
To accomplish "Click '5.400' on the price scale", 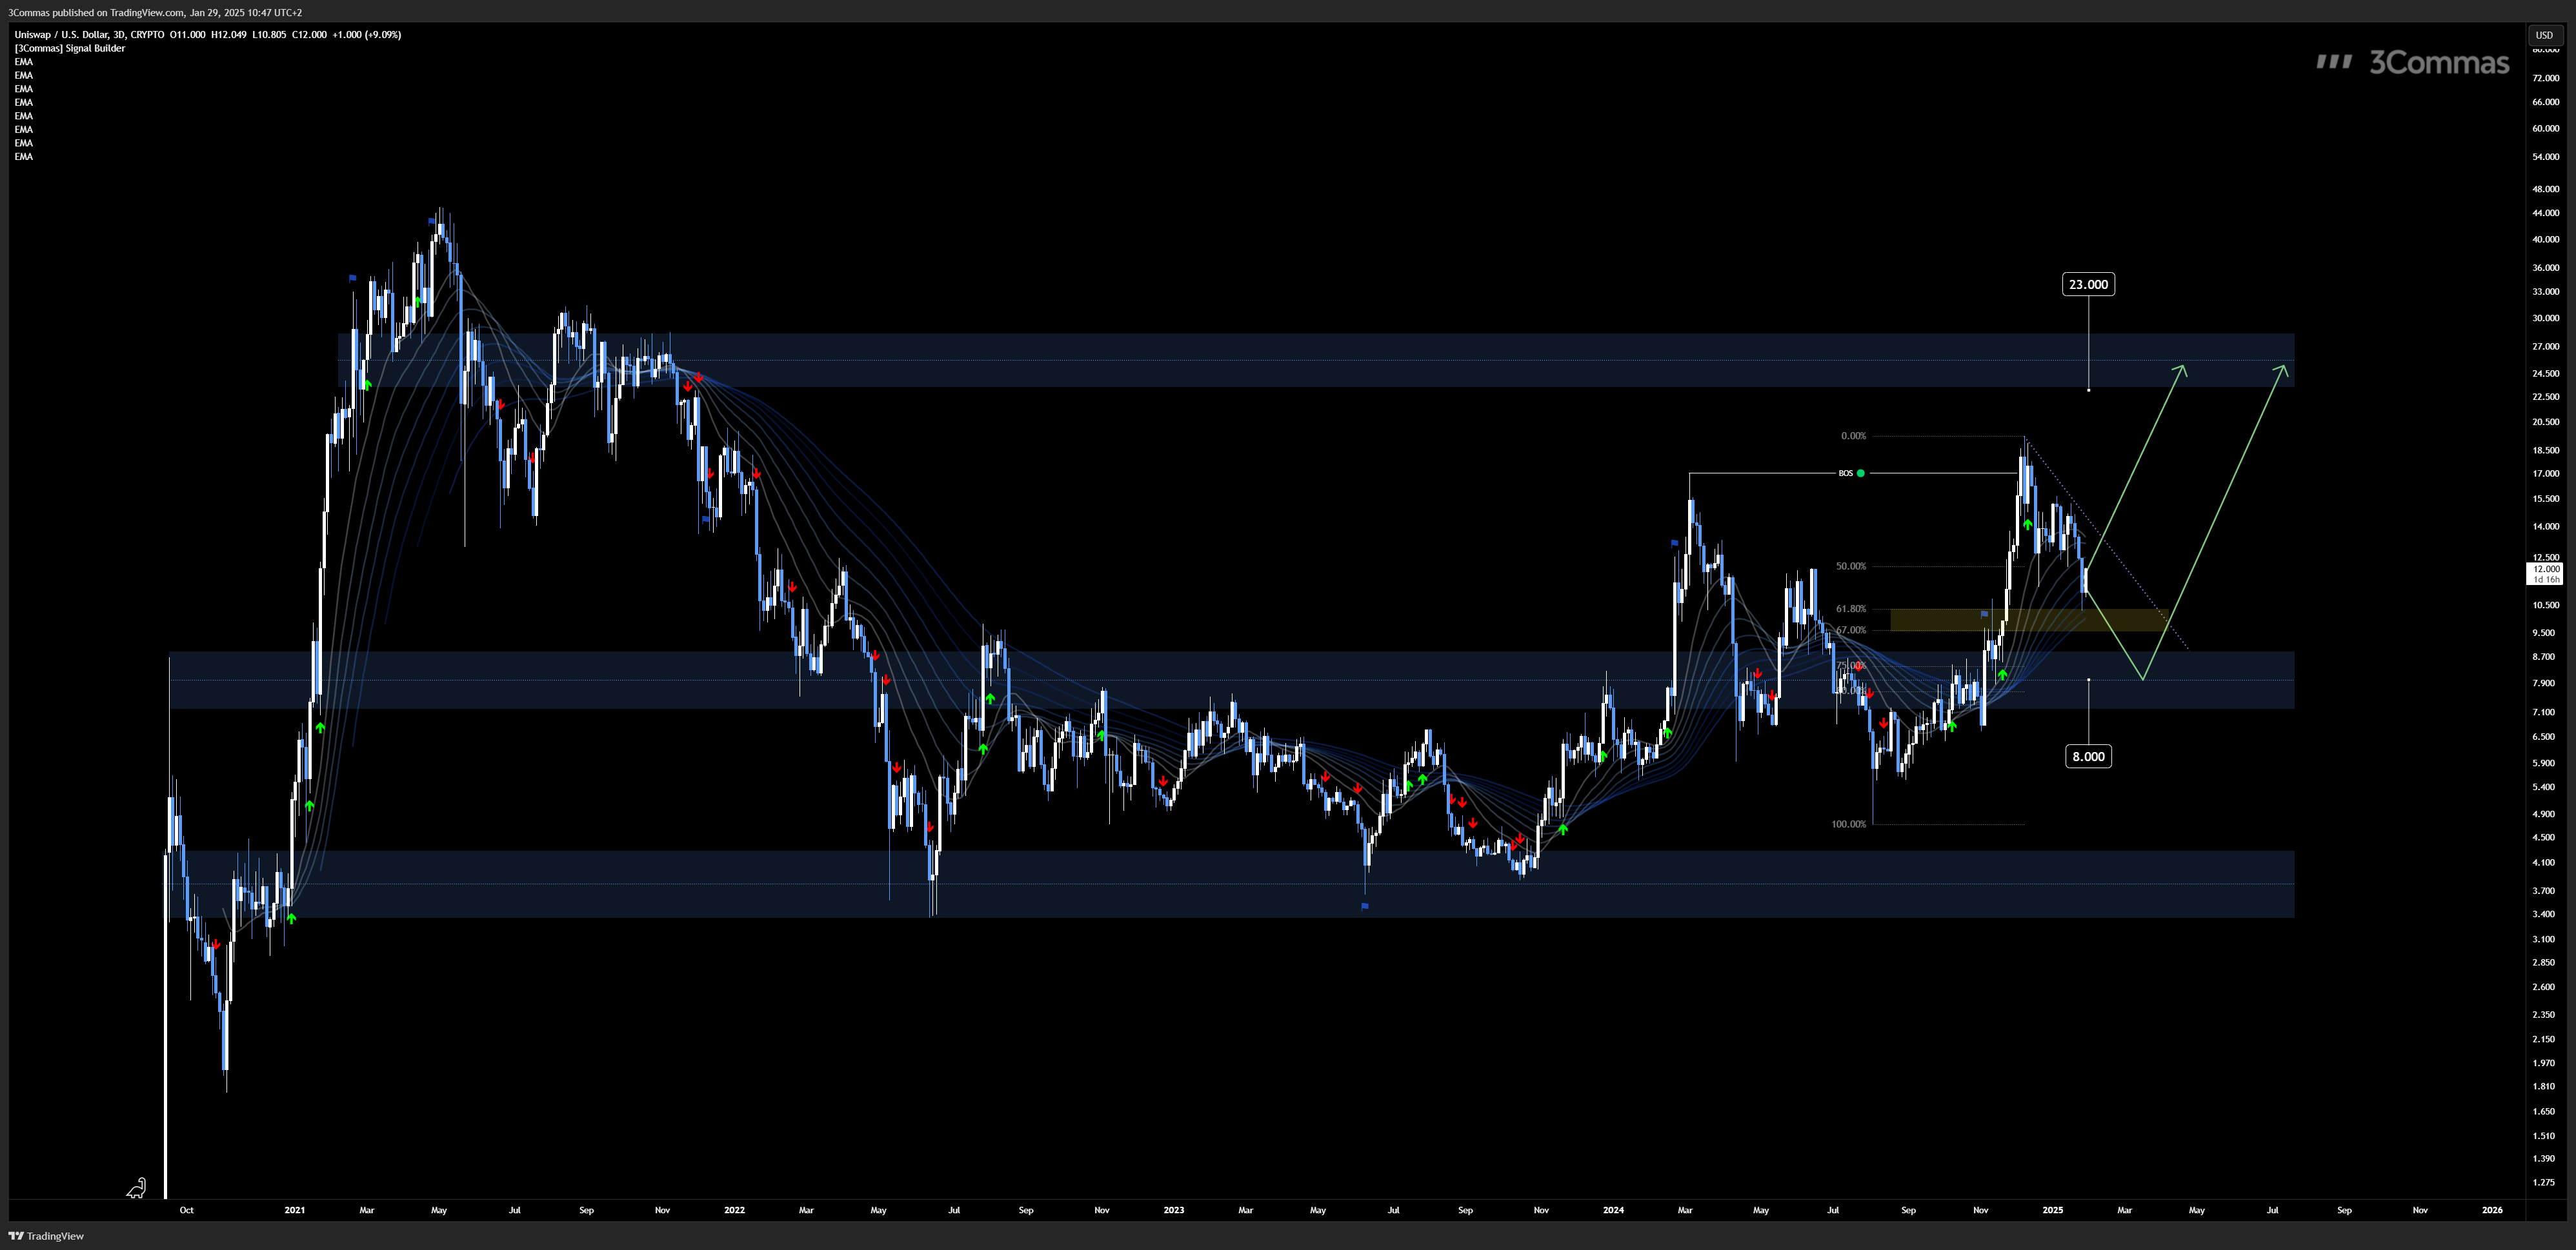I will (x=2545, y=788).
